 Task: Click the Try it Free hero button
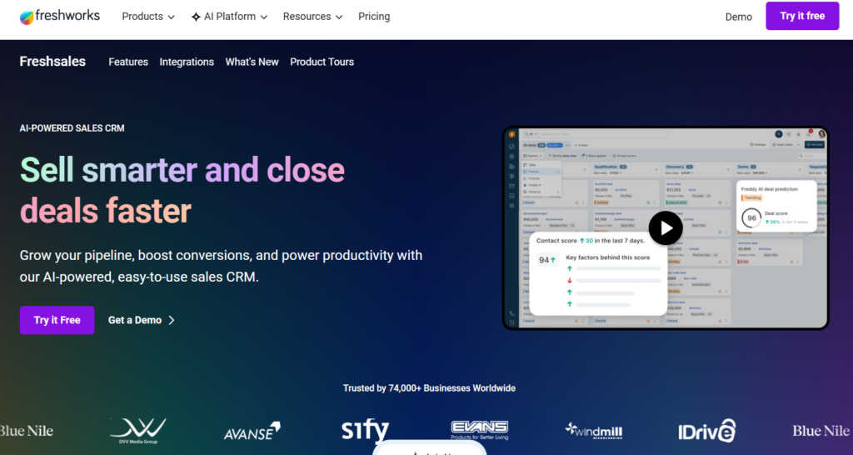point(57,320)
